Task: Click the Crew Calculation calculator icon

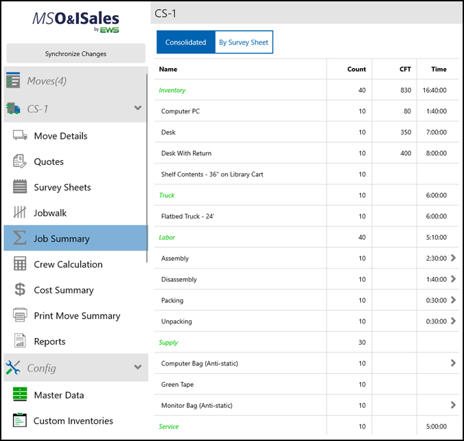Action: 20,264
